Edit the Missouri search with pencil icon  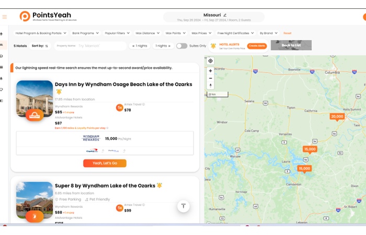[x=225, y=15]
